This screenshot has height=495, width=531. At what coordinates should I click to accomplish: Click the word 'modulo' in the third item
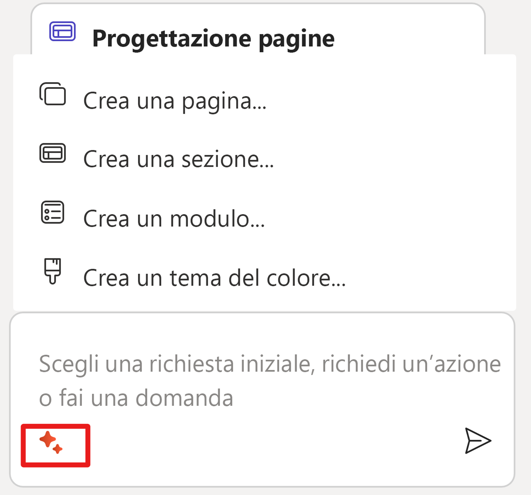(210, 219)
